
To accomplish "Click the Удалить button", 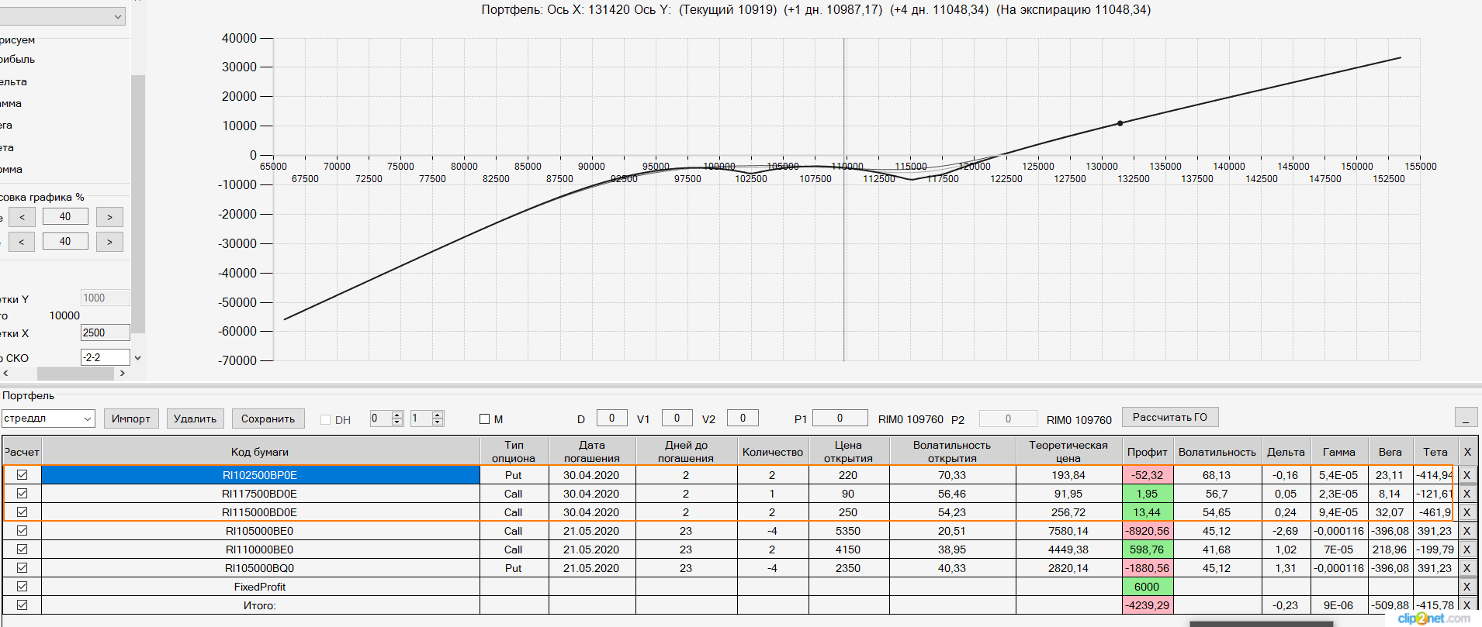I will click(x=196, y=419).
